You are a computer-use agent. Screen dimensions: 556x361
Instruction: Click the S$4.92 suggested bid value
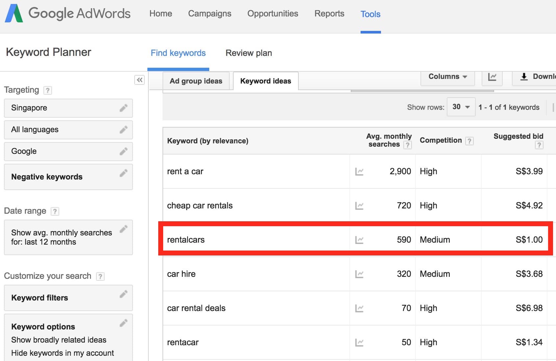529,206
